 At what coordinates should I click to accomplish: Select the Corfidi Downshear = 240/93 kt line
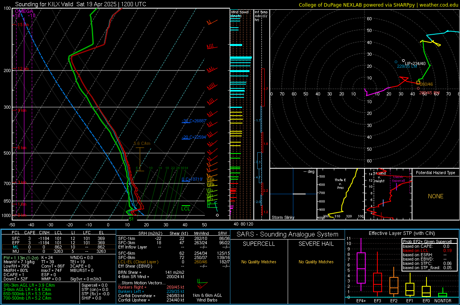pyautogui.click(x=151, y=296)
